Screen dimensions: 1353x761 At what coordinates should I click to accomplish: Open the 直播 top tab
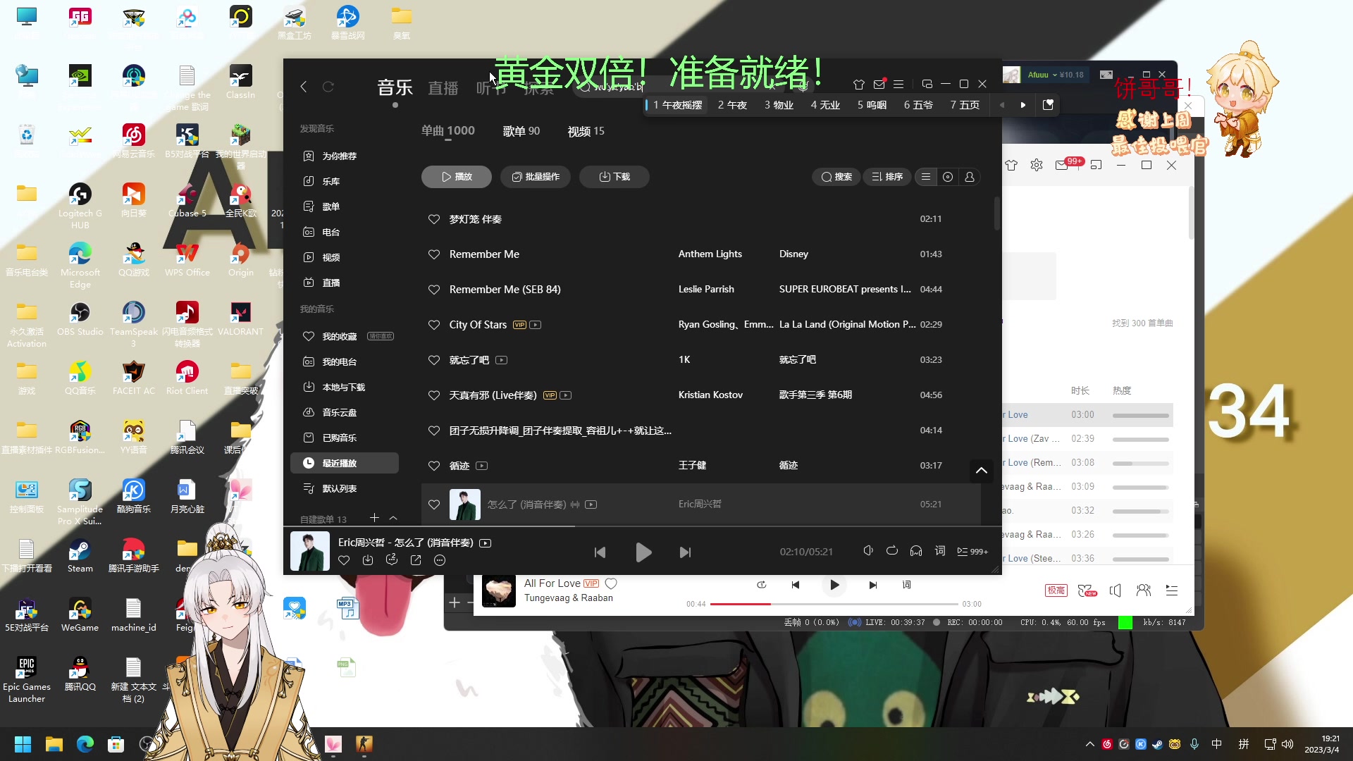[443, 88]
